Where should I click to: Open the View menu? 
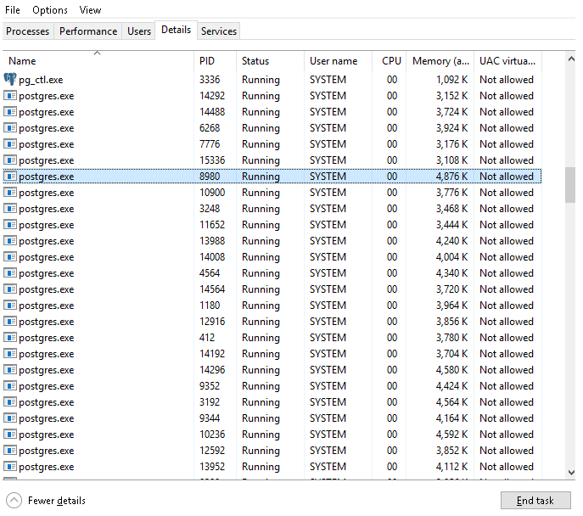[x=90, y=10]
